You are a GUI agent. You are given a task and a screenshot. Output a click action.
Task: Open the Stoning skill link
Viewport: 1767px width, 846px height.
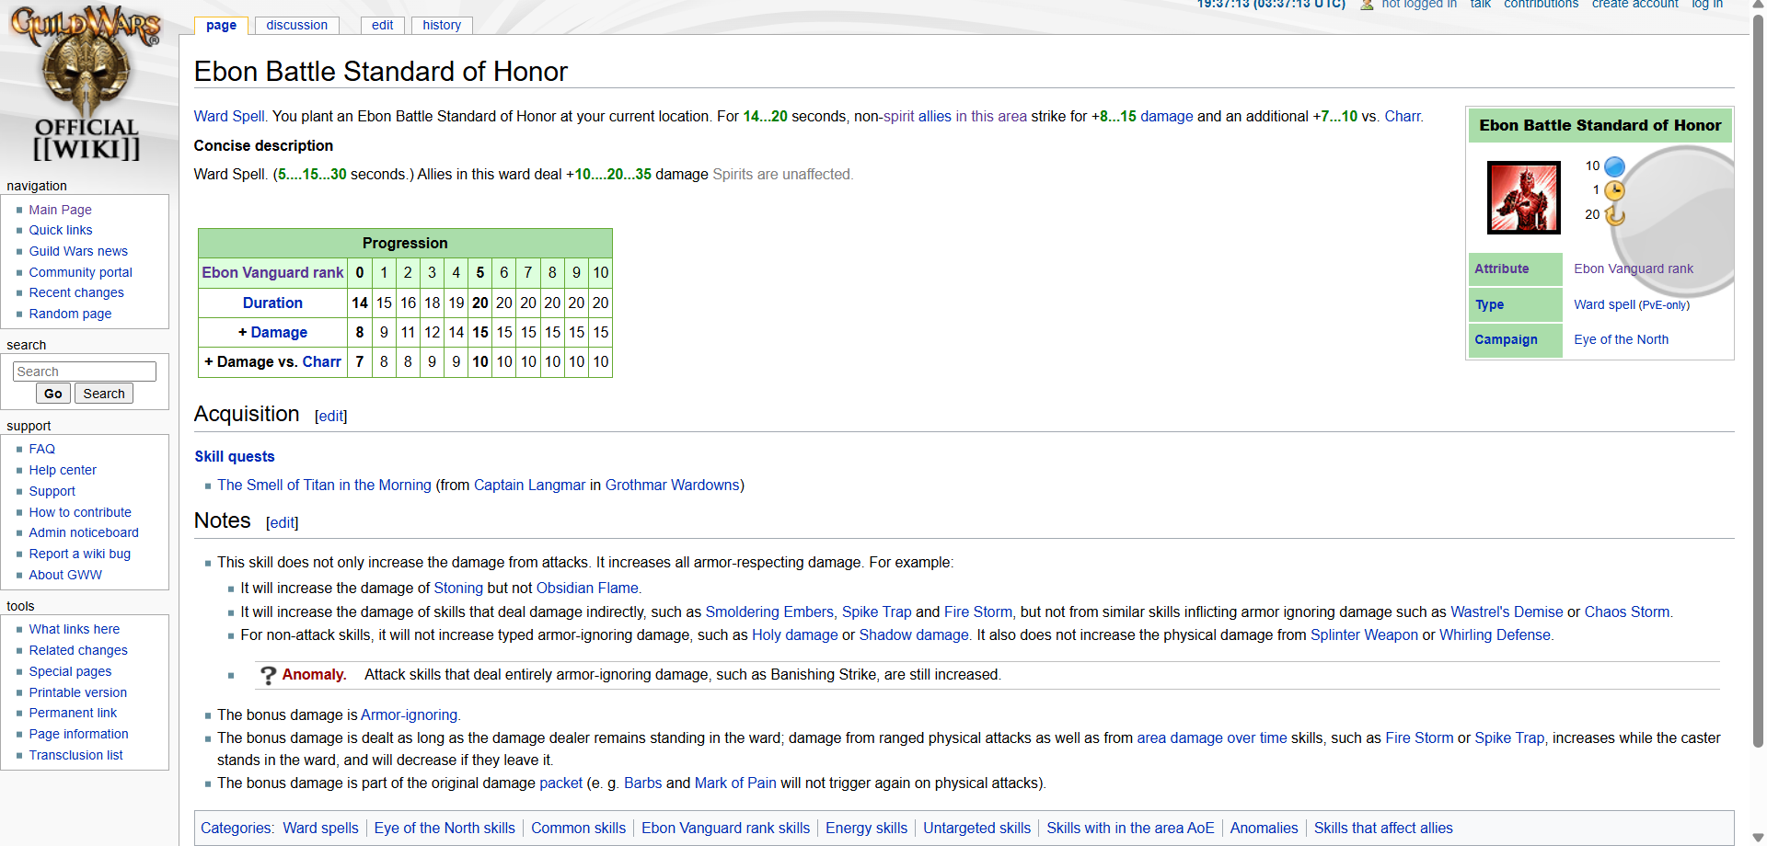click(458, 588)
